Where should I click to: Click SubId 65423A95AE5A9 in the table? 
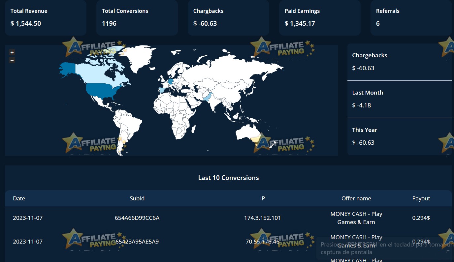click(x=137, y=242)
